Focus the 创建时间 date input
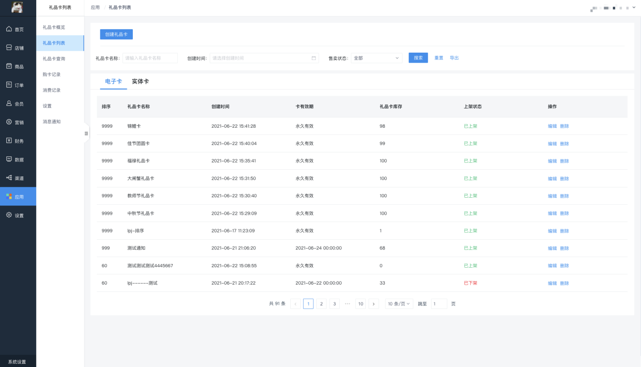641x367 pixels. (x=264, y=58)
